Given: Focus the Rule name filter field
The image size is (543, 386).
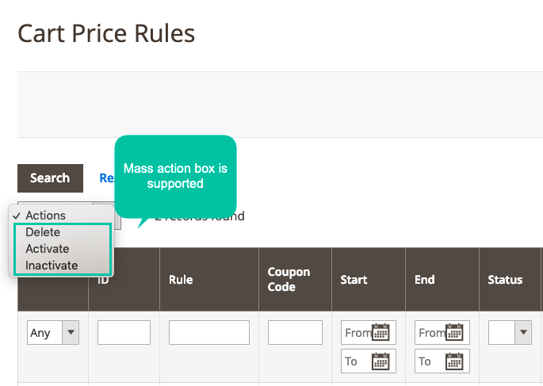Looking at the screenshot, I should [x=209, y=332].
